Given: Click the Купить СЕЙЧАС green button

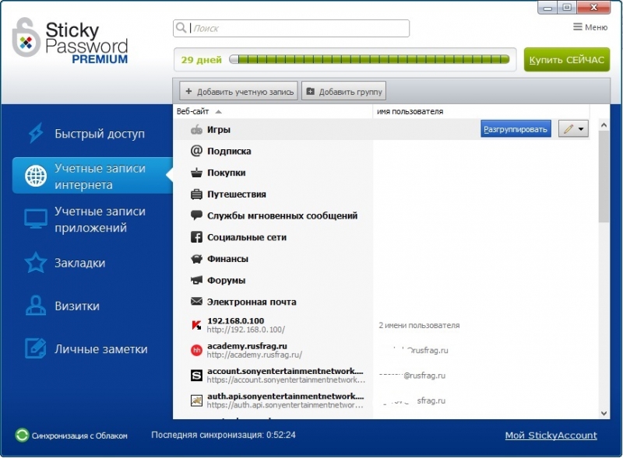Looking at the screenshot, I should tap(567, 60).
